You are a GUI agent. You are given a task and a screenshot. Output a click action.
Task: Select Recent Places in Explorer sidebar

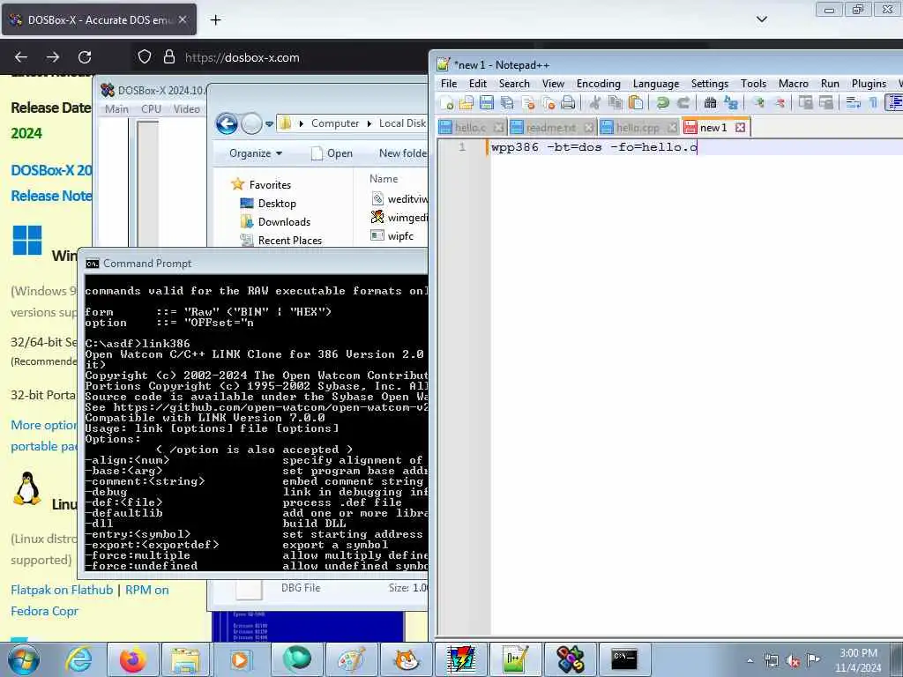289,240
